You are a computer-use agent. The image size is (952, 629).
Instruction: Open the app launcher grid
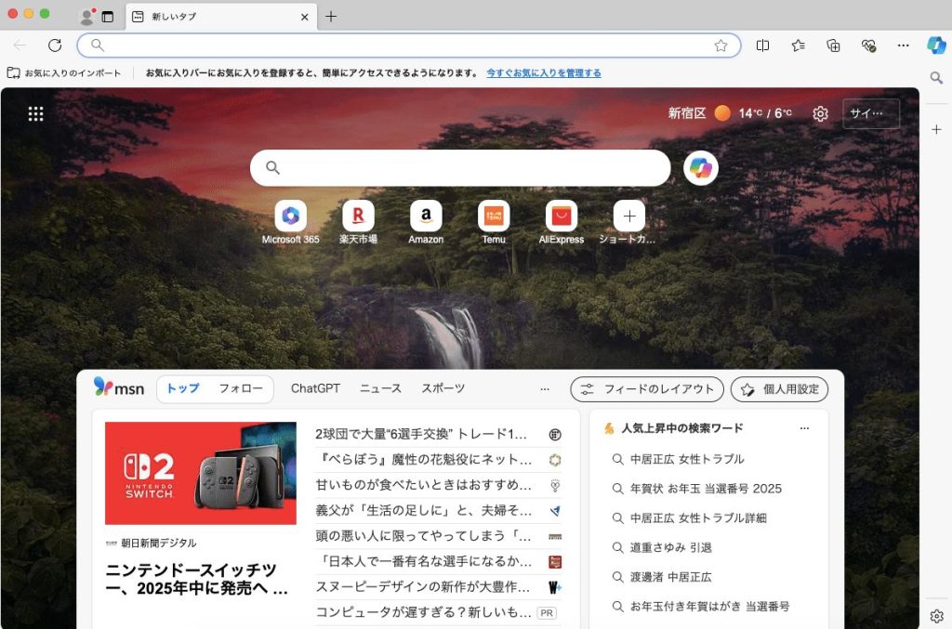(x=35, y=113)
